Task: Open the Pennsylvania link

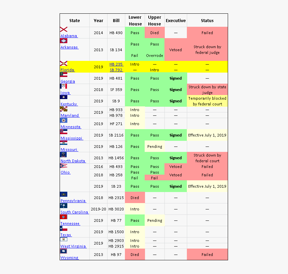Action: click(x=73, y=201)
